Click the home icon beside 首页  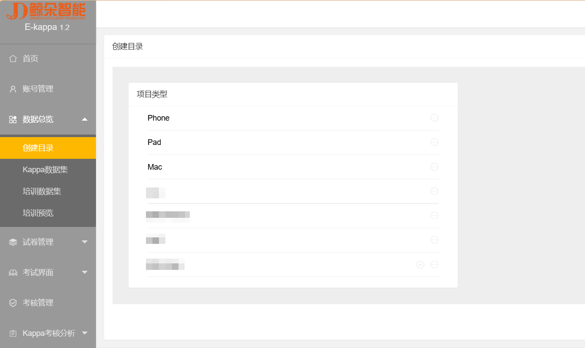(x=13, y=58)
